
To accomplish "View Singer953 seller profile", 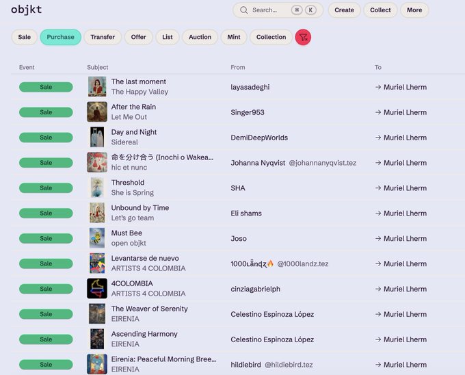I will tap(248, 112).
